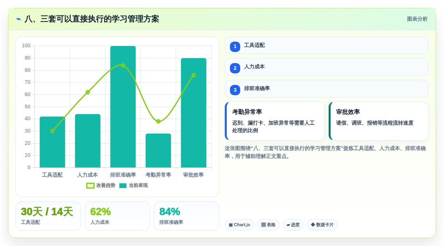
Task: Click the 审批效率 card
Action: click(x=379, y=121)
